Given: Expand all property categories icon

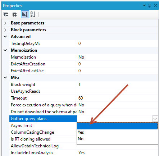Looking at the screenshot, I should point(14,14).
